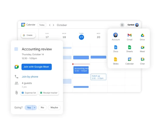
Task: Select Wednesday 20 in the calendar header
Action: 98,36
